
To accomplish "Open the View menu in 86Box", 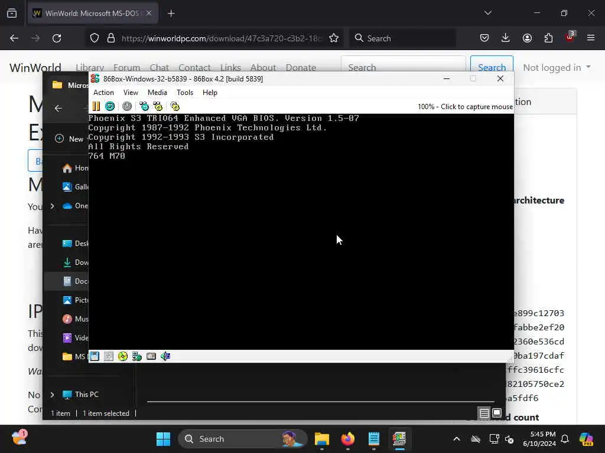I will pos(131,93).
